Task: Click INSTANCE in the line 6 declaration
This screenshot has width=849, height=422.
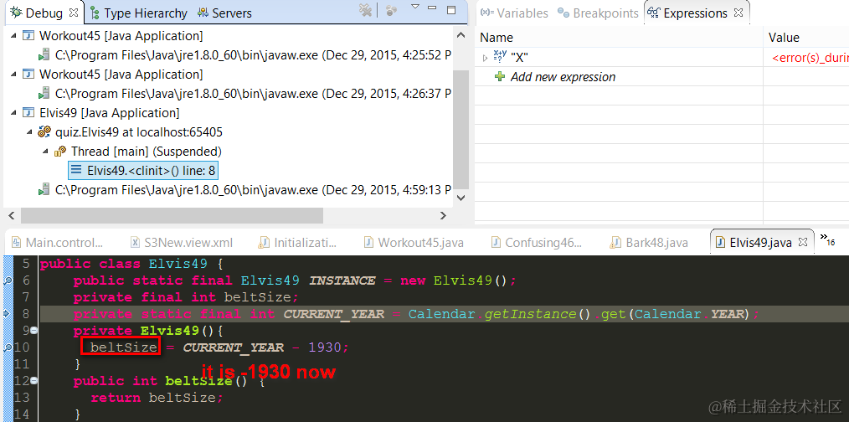Action: click(342, 280)
